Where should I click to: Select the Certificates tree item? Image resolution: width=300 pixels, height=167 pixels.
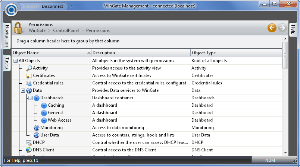coord(44,76)
